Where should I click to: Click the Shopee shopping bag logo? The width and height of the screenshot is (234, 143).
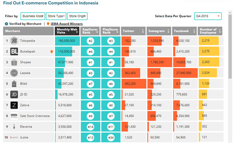14,62
